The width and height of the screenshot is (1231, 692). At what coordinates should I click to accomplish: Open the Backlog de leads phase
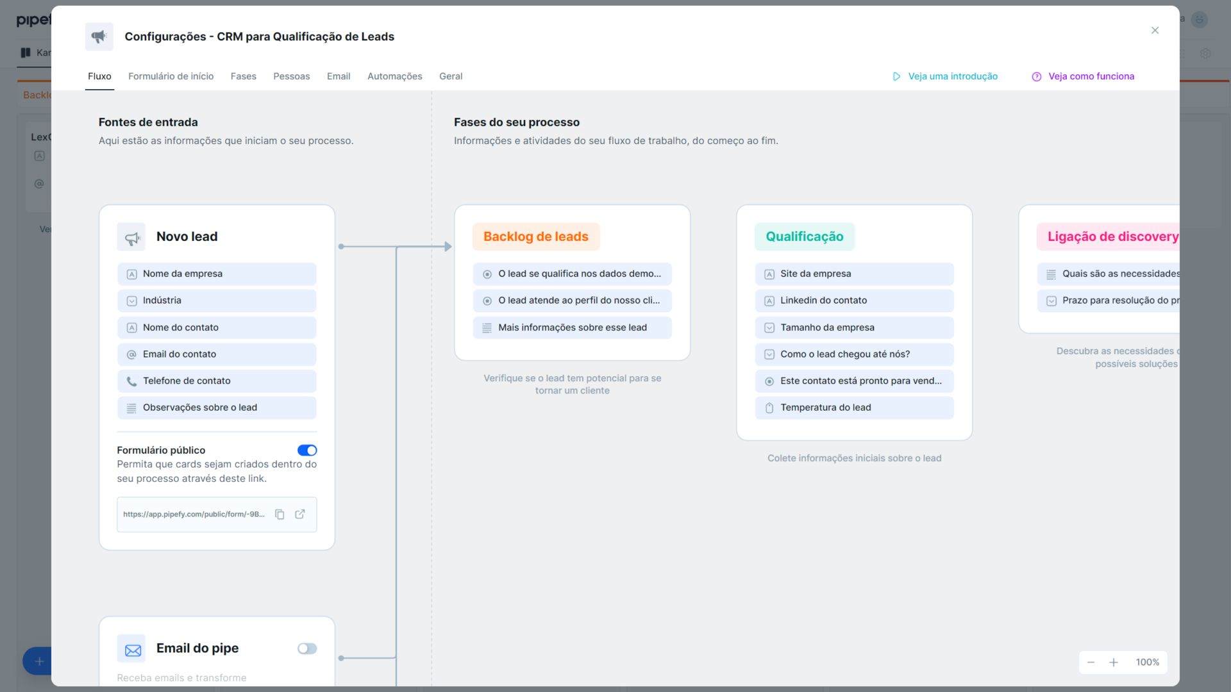[x=536, y=236]
